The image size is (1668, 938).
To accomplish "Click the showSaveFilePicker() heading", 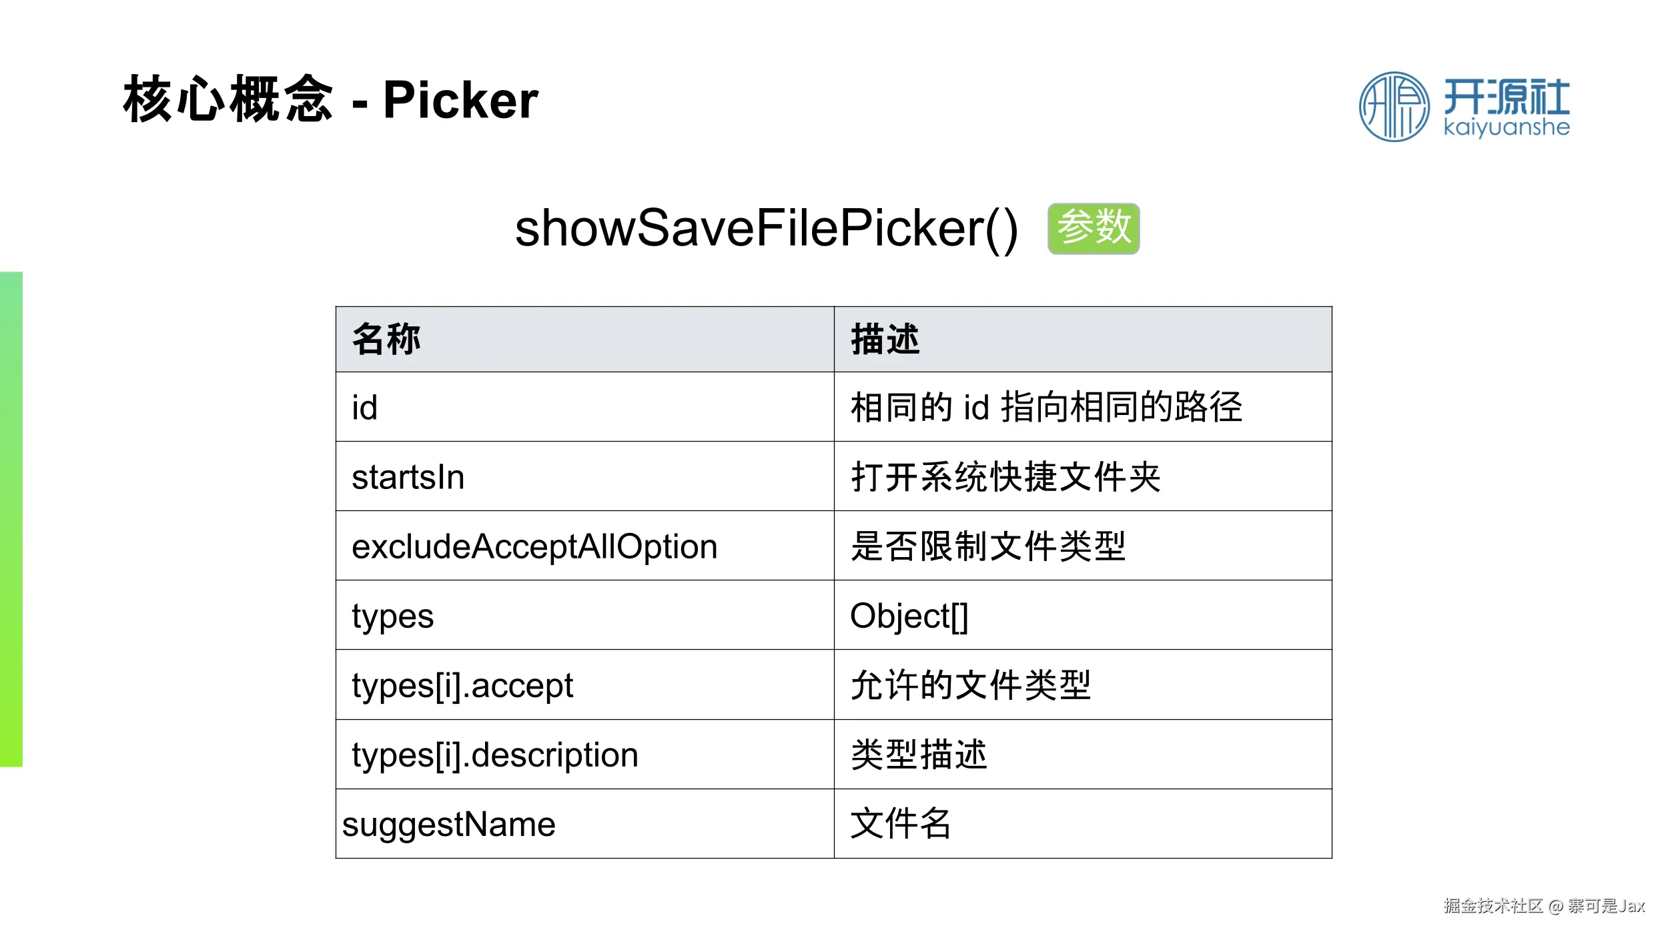I will pos(766,228).
